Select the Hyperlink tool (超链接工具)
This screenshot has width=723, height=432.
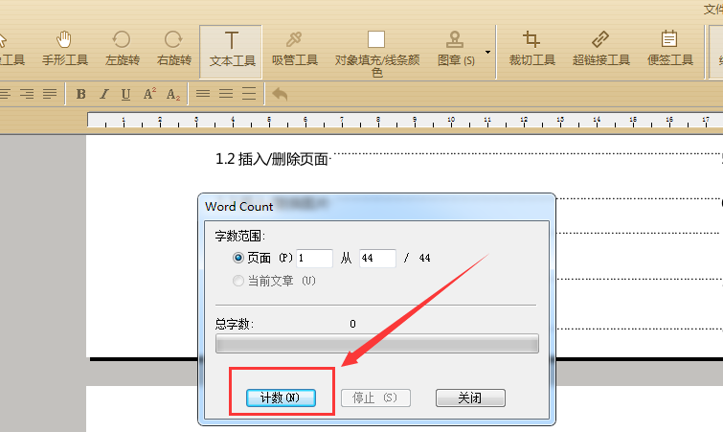600,49
